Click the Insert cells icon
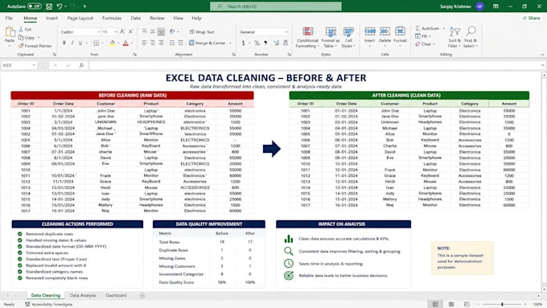 370,31
